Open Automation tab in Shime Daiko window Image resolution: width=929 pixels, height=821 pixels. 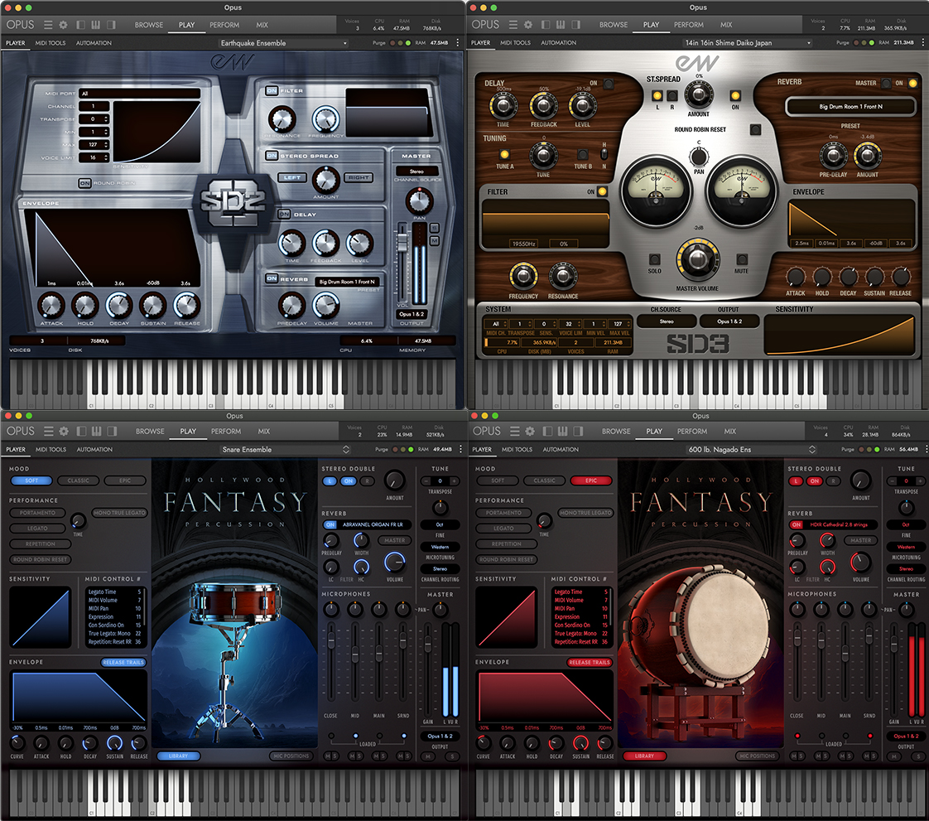(558, 43)
